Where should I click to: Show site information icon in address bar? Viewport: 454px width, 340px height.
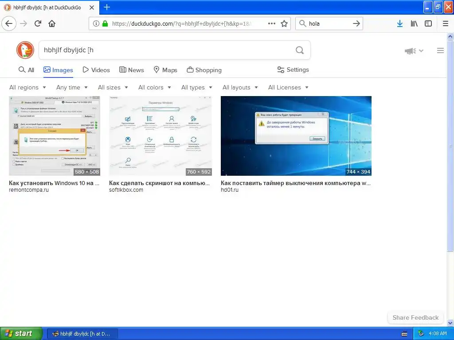click(x=96, y=24)
